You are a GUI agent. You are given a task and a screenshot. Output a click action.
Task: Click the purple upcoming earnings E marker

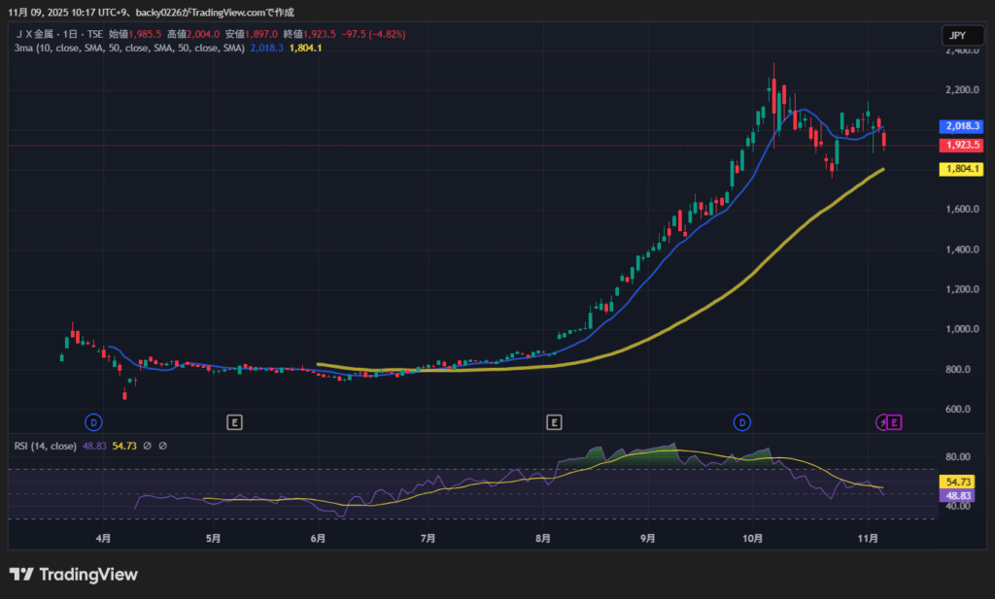pos(895,422)
